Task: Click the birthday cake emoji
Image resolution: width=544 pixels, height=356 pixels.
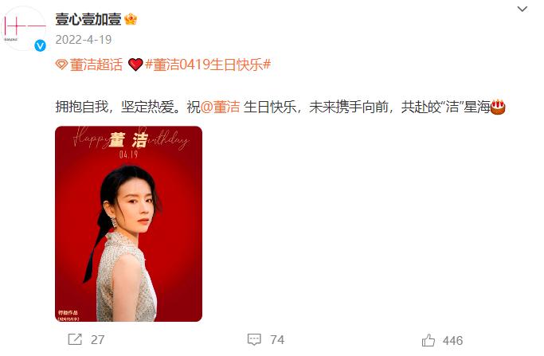Action: pyautogui.click(x=498, y=107)
